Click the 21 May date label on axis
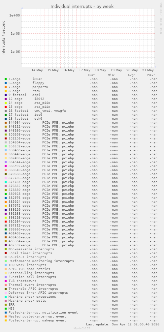The height and width of the screenshot is (332, 164). click(x=148, y=70)
